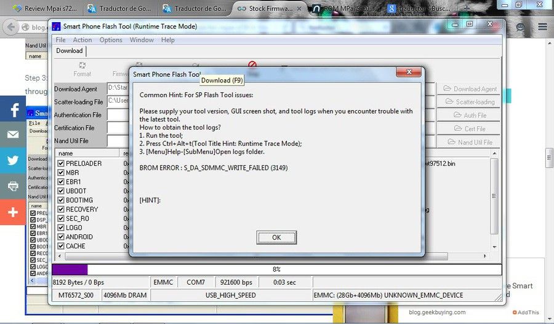Uncheck the BOOTIMG partition checkbox
The height and width of the screenshot is (324, 554).
[61, 200]
